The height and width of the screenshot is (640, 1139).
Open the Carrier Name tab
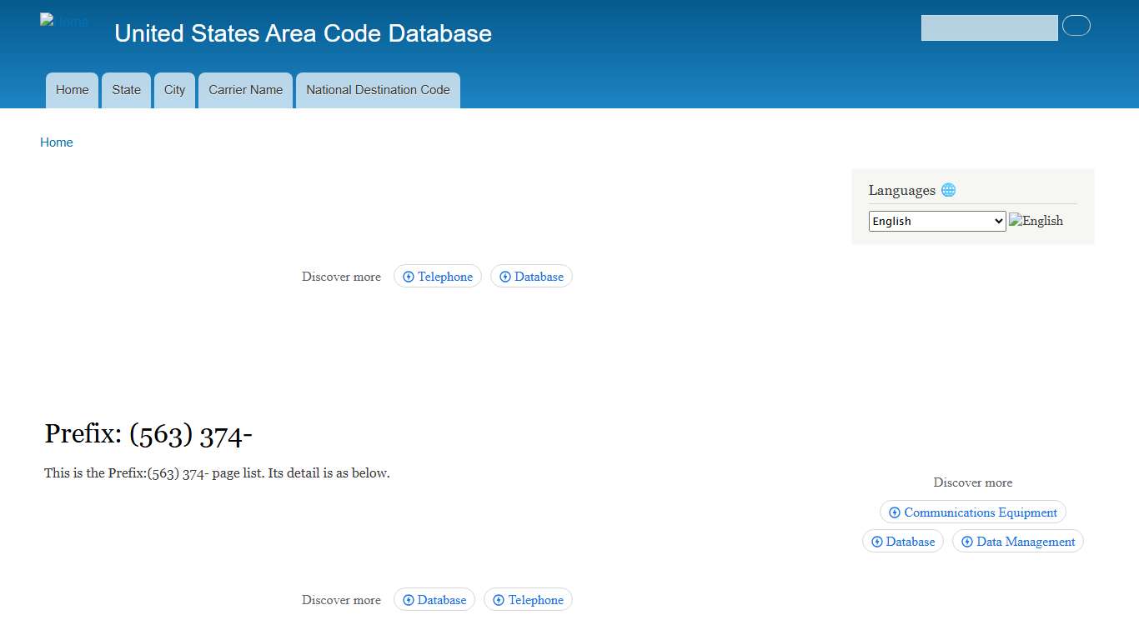245,90
